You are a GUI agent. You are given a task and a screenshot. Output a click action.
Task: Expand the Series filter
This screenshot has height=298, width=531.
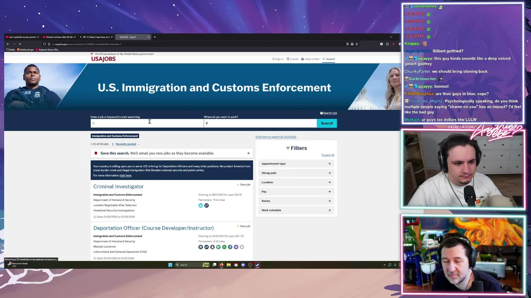(296, 201)
